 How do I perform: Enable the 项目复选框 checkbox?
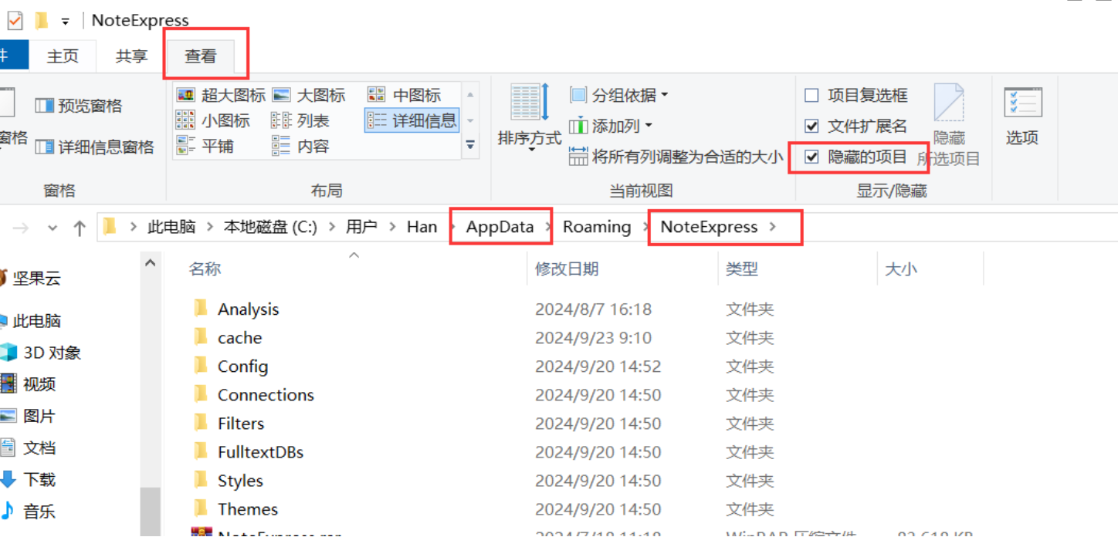(811, 95)
